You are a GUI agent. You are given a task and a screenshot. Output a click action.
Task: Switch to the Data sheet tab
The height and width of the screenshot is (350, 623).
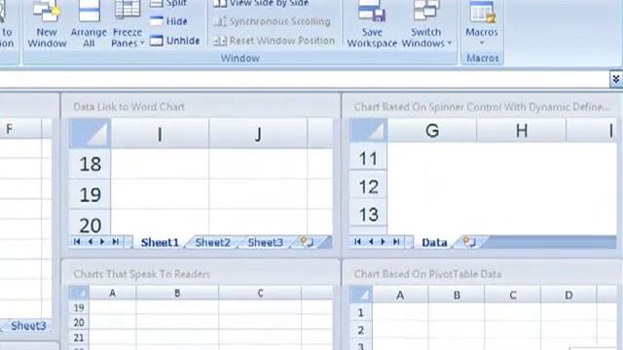pos(434,242)
